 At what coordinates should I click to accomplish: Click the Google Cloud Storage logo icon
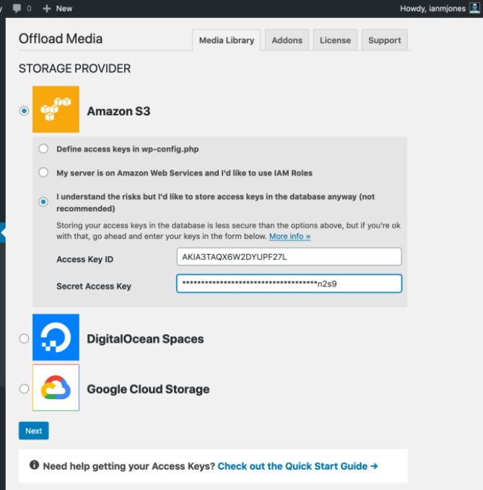(56, 388)
